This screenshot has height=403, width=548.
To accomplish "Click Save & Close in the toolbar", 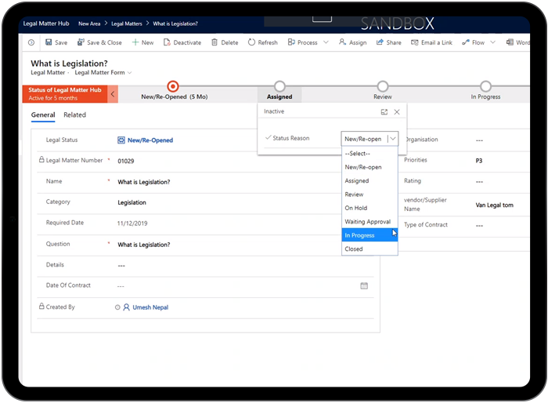I will (x=99, y=42).
